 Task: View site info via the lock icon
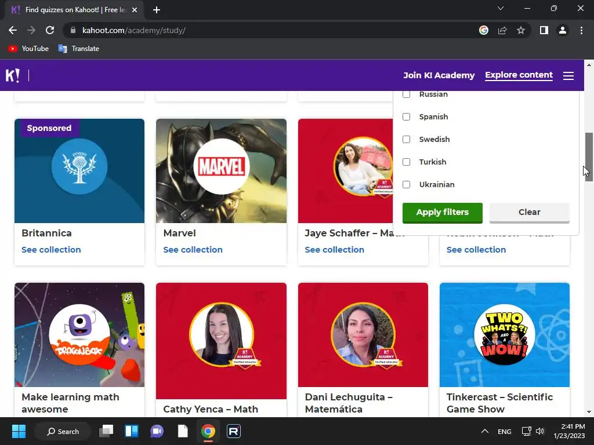pyautogui.click(x=73, y=30)
